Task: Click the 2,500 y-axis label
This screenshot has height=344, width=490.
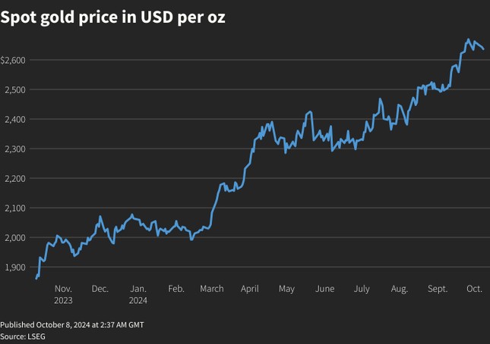Action: point(15,89)
